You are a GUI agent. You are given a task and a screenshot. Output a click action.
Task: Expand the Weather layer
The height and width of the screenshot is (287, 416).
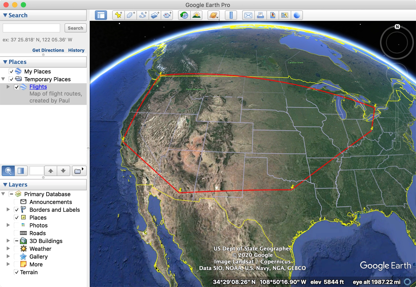pyautogui.click(x=8, y=248)
